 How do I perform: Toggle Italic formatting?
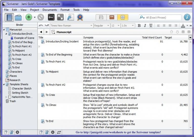[x=145, y=26]
